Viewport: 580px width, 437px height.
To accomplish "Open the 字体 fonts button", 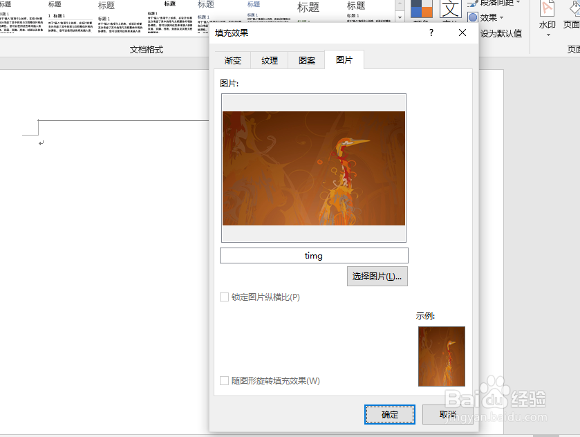I will click(x=450, y=10).
